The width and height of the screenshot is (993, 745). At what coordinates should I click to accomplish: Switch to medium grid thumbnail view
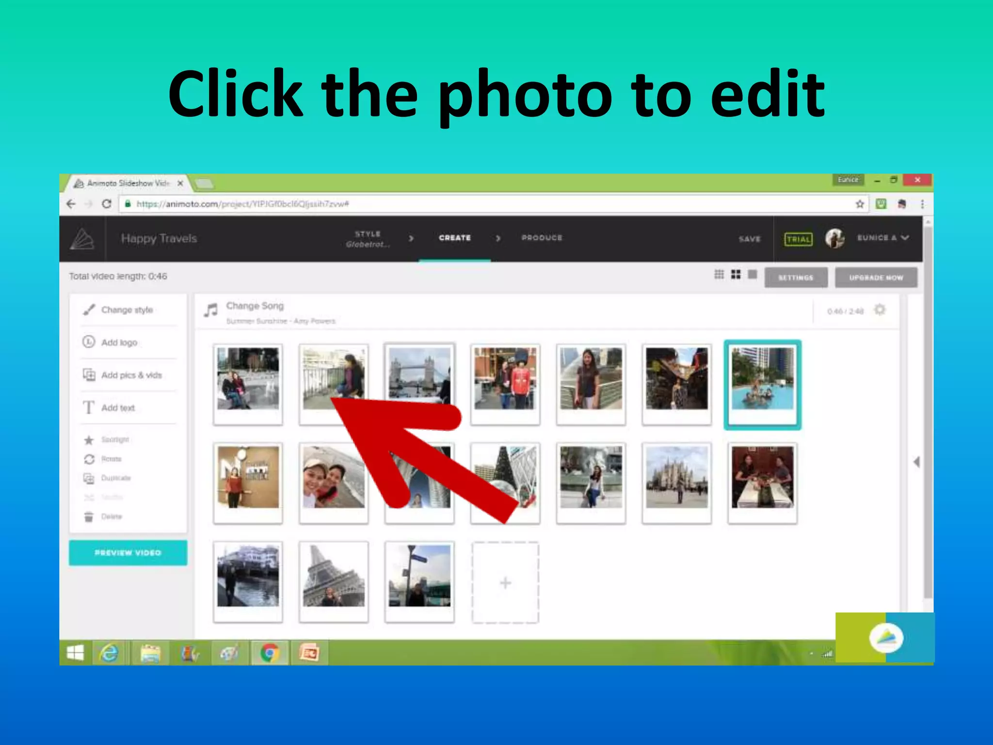pyautogui.click(x=736, y=275)
